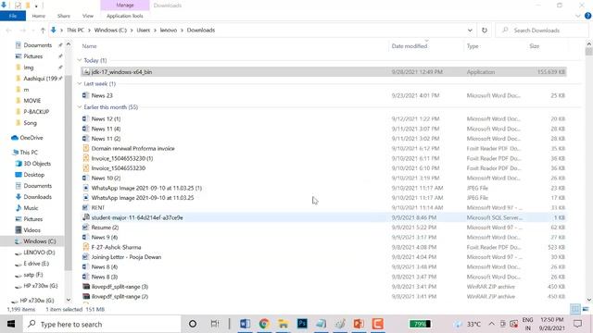Select the Windows (C:) breadcrumb

[x=110, y=31]
